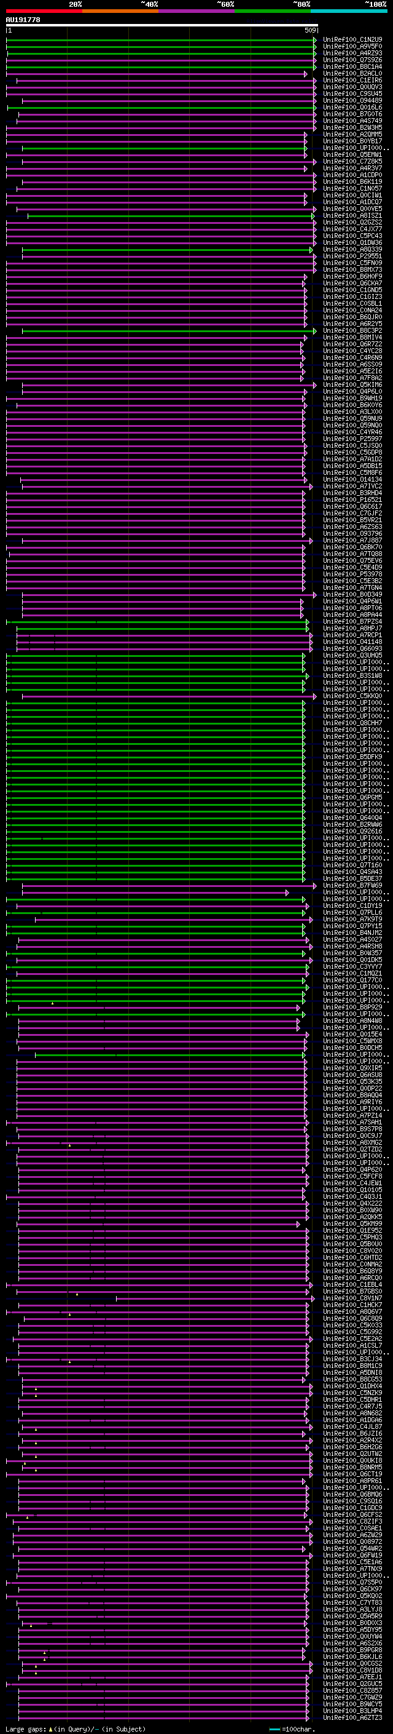The height and width of the screenshot is (1734, 393).
Task: Select the UniRef100_C4YC28 label
Action: pos(352,351)
